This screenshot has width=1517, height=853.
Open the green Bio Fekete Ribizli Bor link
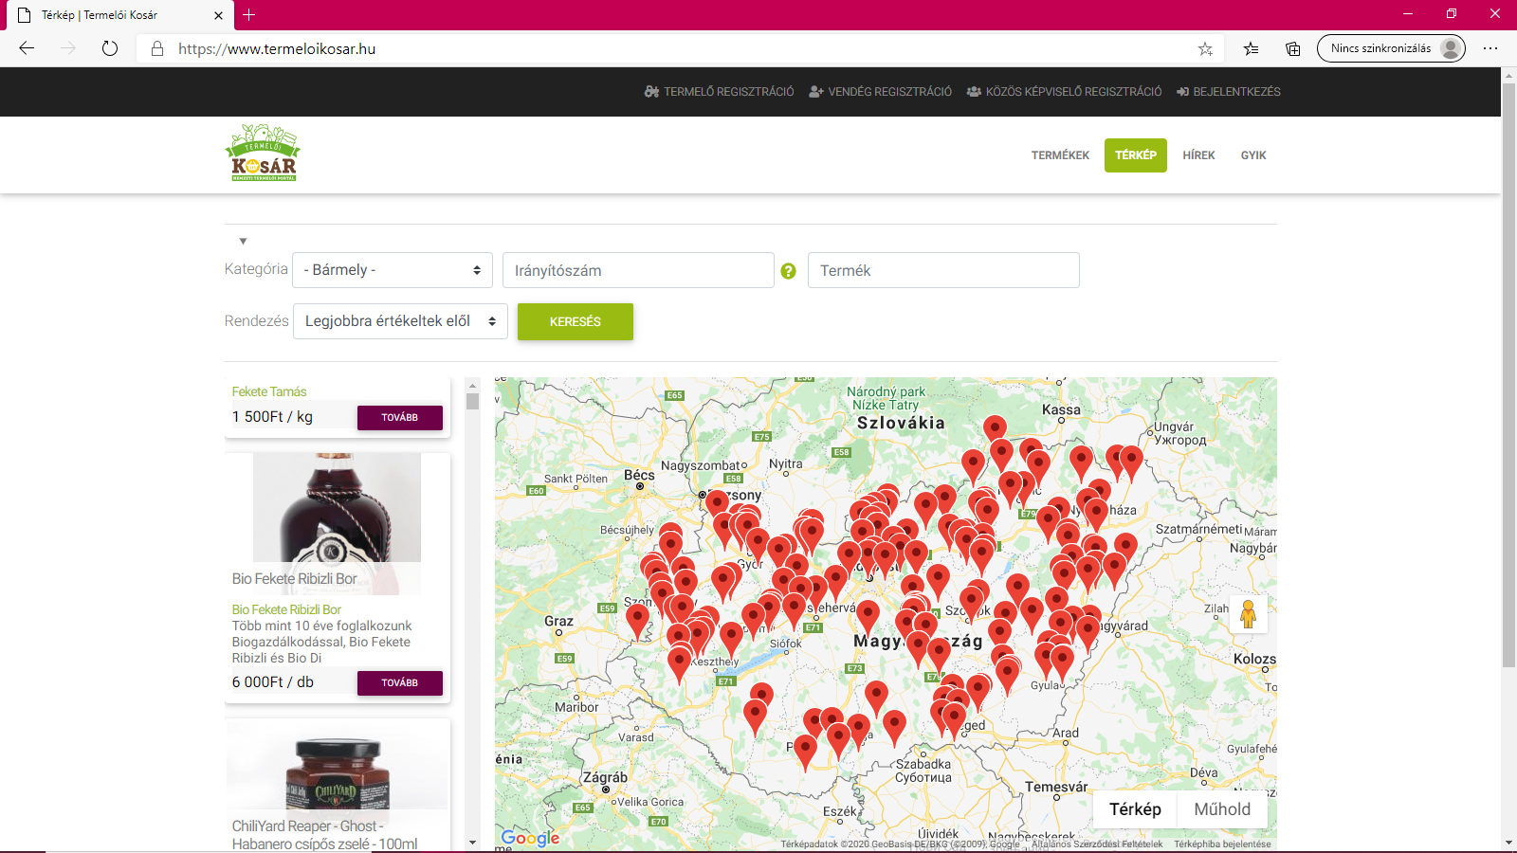tap(286, 609)
